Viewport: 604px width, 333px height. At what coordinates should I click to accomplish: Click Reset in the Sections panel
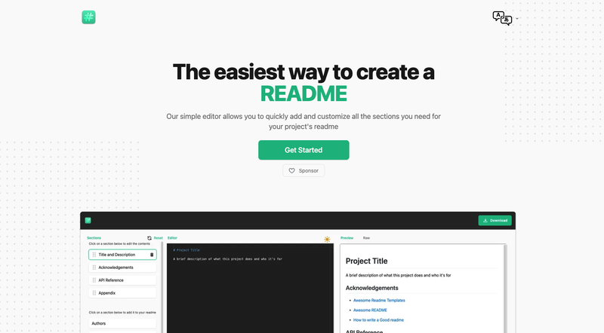159,238
